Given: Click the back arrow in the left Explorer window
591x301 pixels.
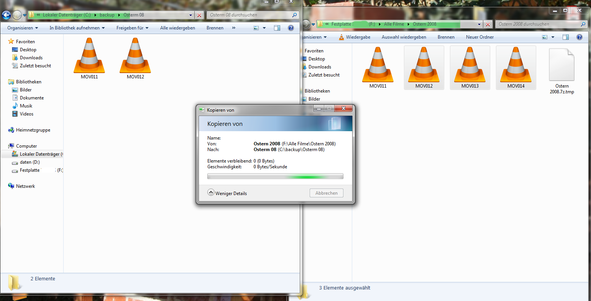Looking at the screenshot, I should pos(7,15).
